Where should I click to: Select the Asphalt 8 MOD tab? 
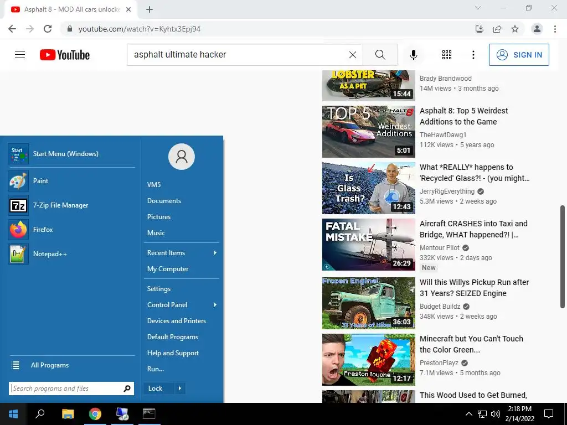coord(70,9)
